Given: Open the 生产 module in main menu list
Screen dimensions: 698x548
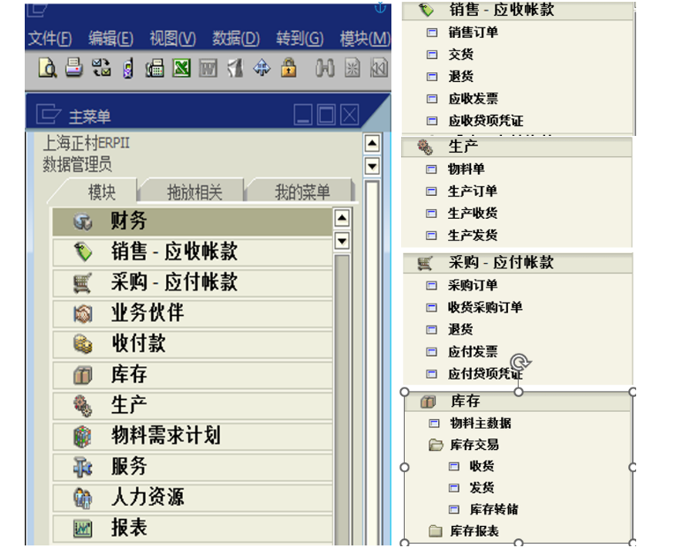Looking at the screenshot, I should [x=193, y=405].
